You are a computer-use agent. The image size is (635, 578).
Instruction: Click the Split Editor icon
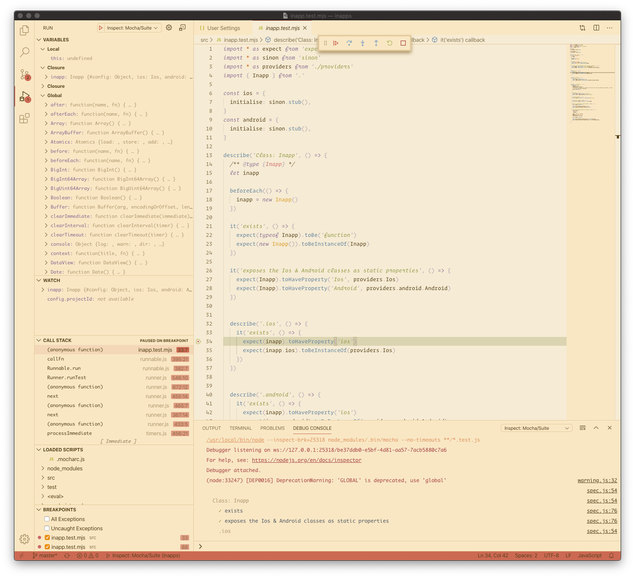[596, 28]
